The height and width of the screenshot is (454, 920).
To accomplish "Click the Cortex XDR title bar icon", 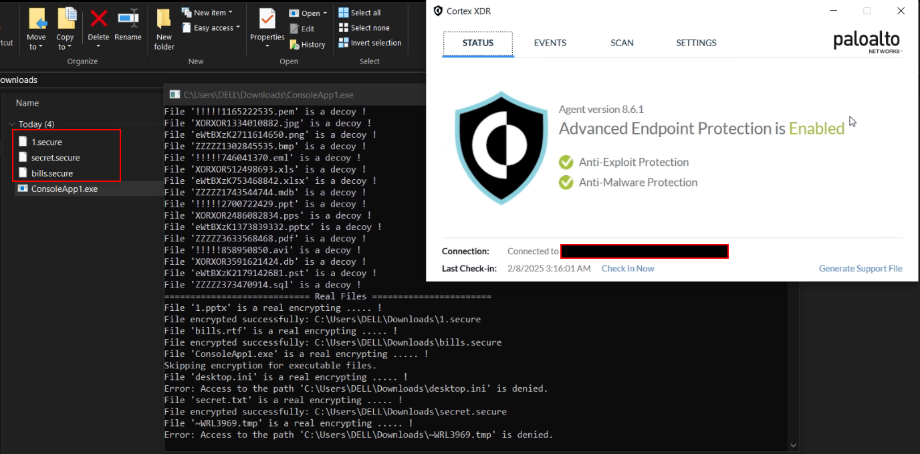I will coord(438,11).
